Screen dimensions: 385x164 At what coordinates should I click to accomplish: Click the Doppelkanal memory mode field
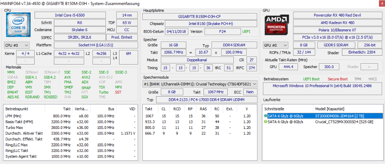tap(197, 60)
